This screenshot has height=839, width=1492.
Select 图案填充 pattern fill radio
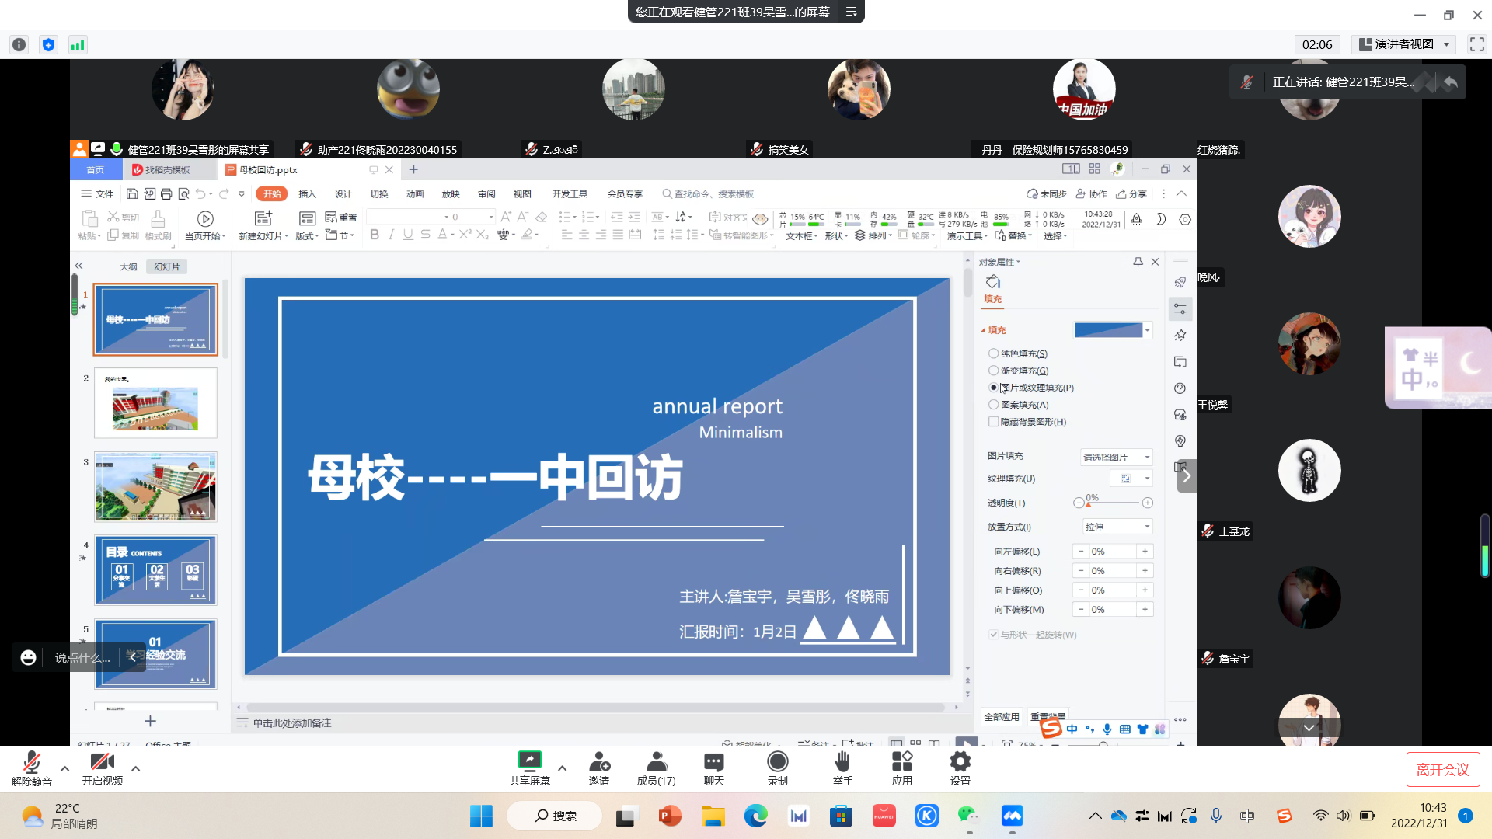pos(993,405)
